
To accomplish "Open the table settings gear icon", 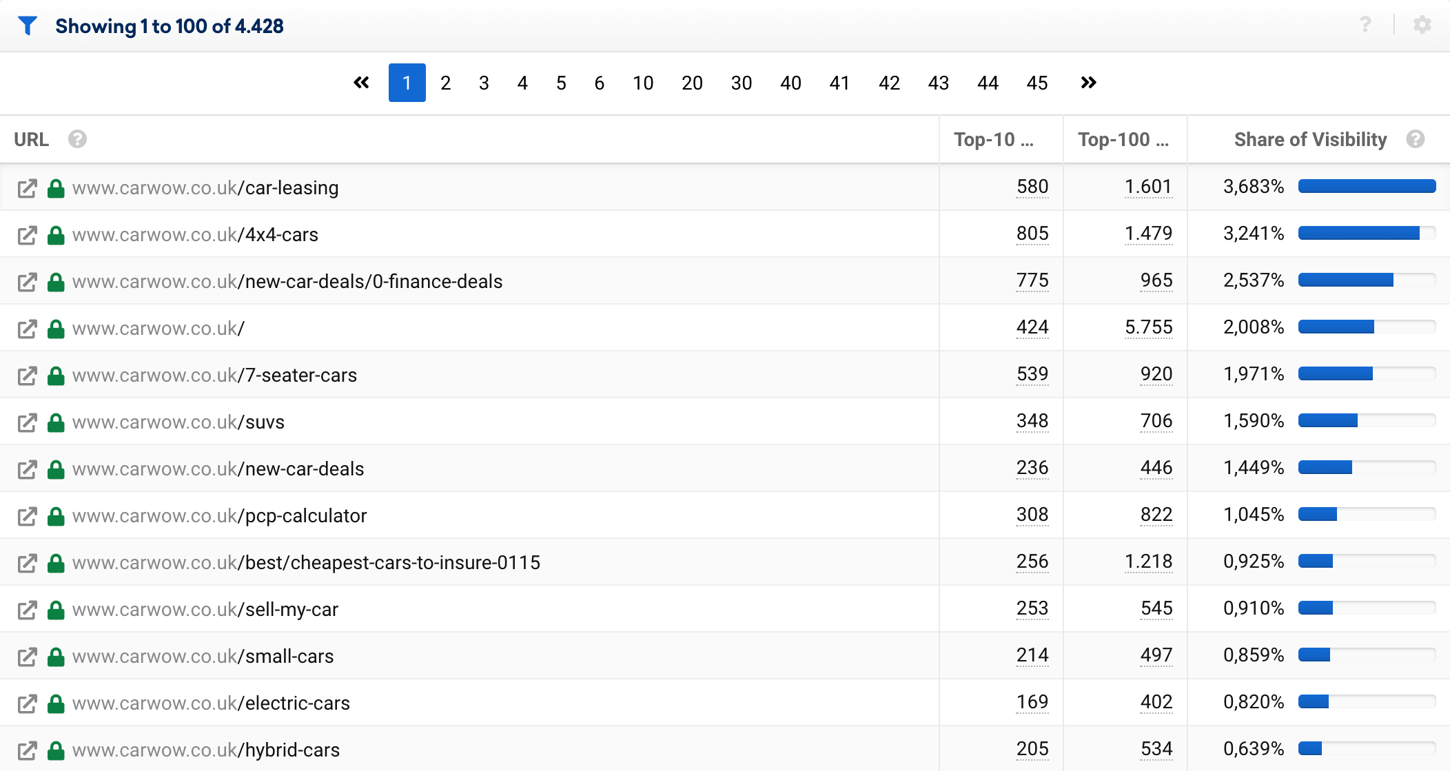I will [x=1422, y=25].
